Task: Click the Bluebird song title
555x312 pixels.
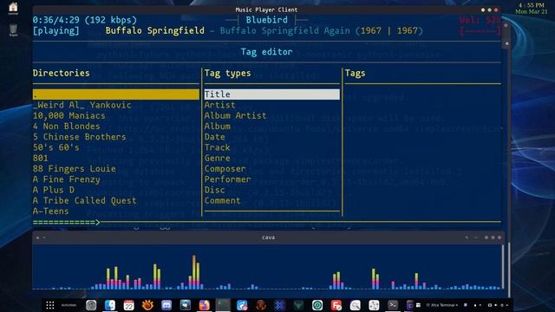Action: pyautogui.click(x=267, y=20)
